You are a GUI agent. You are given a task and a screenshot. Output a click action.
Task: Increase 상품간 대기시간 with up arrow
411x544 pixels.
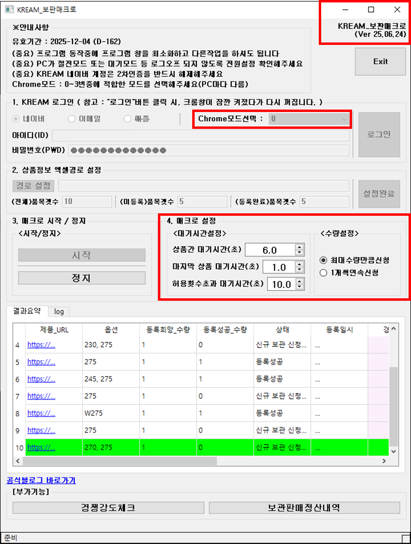pyautogui.click(x=299, y=247)
